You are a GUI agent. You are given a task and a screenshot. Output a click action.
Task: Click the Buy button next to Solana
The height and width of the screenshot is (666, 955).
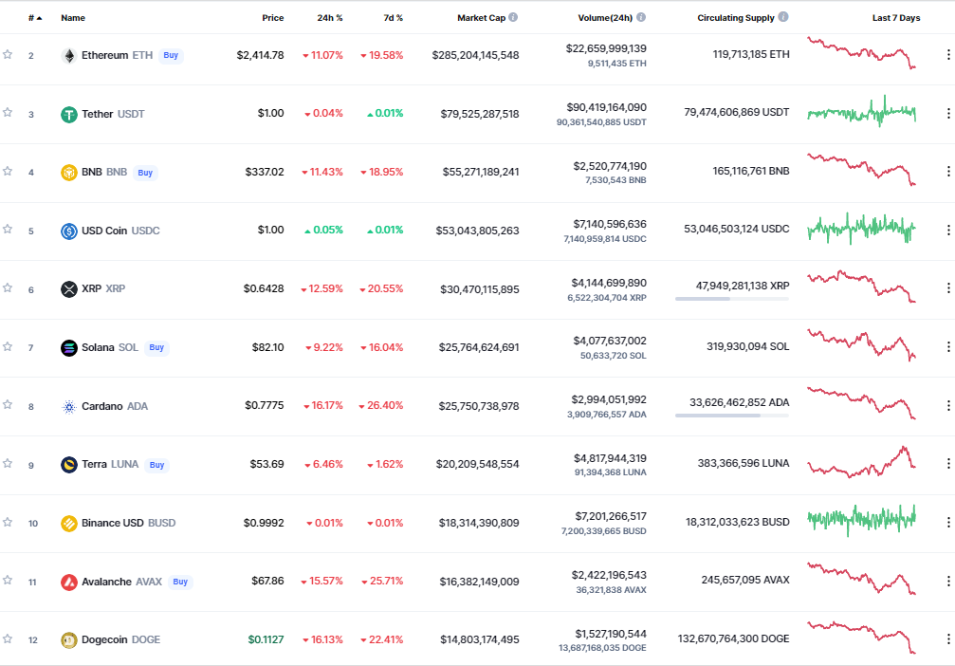coord(156,347)
